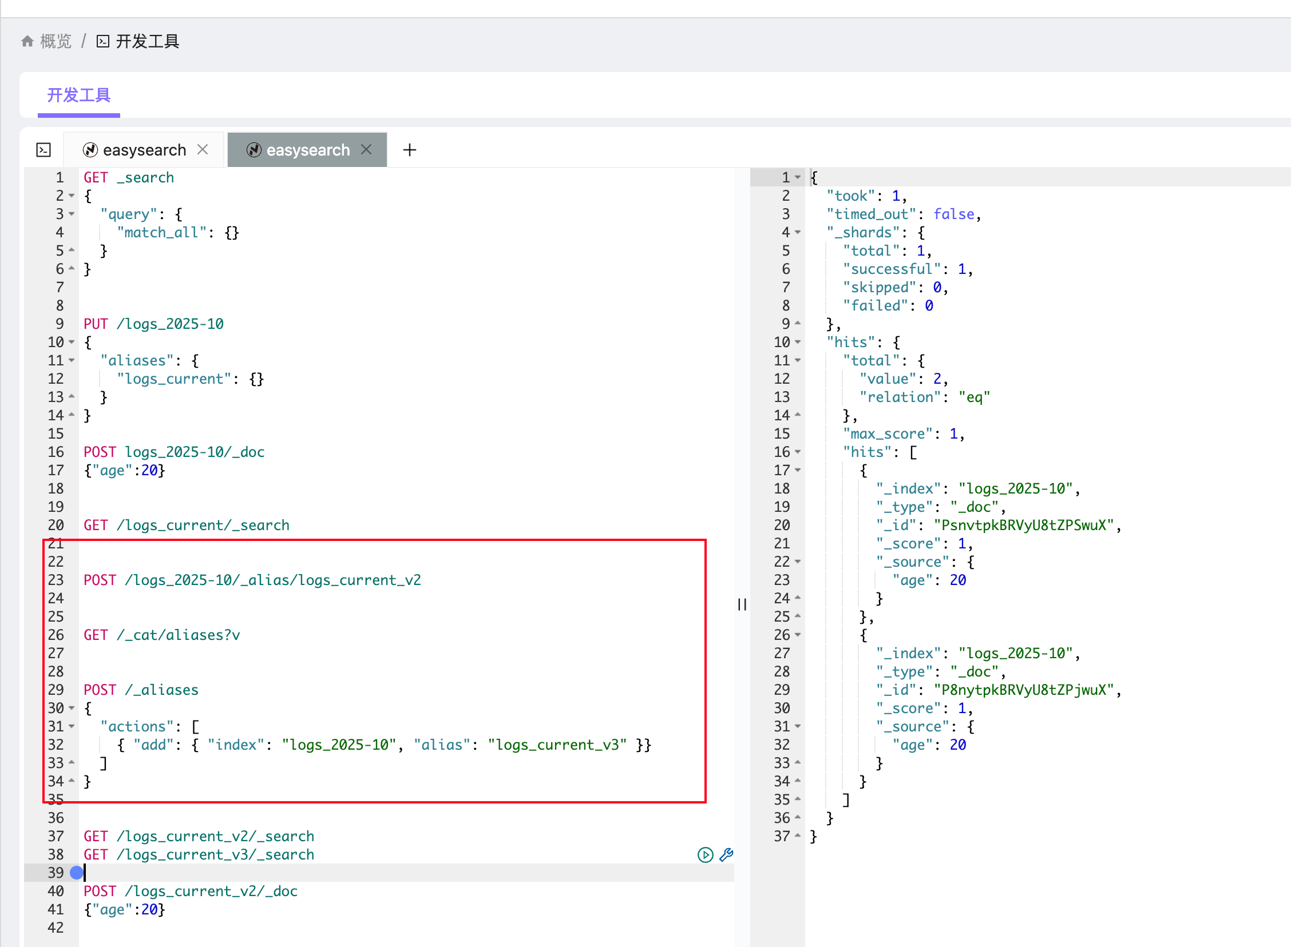Go to 概览 breadcrumb link

[56, 41]
